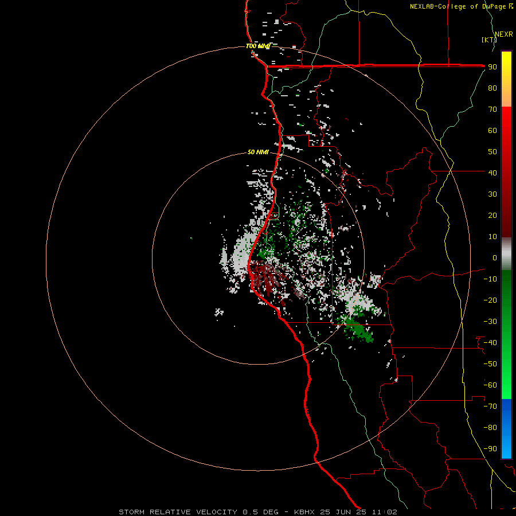Screen dimensions: 516x516
Task: Pick the green segment of the color bar
Action: tap(506, 334)
